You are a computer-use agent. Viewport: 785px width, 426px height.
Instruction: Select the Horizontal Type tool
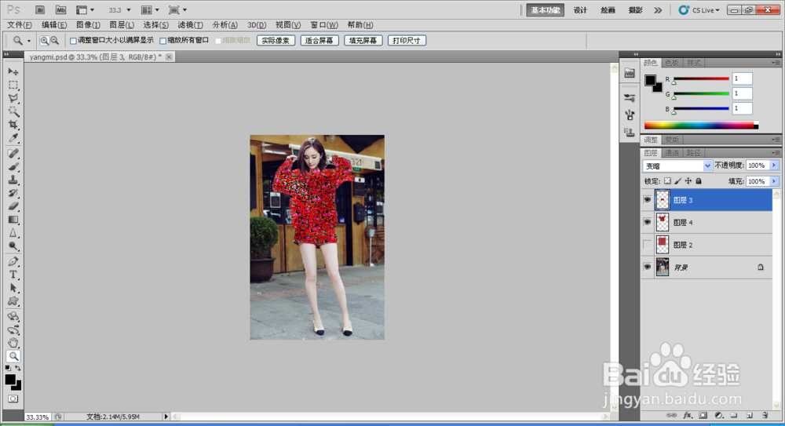point(13,275)
